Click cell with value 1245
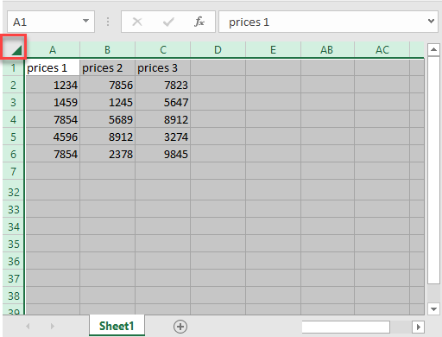 [108, 103]
